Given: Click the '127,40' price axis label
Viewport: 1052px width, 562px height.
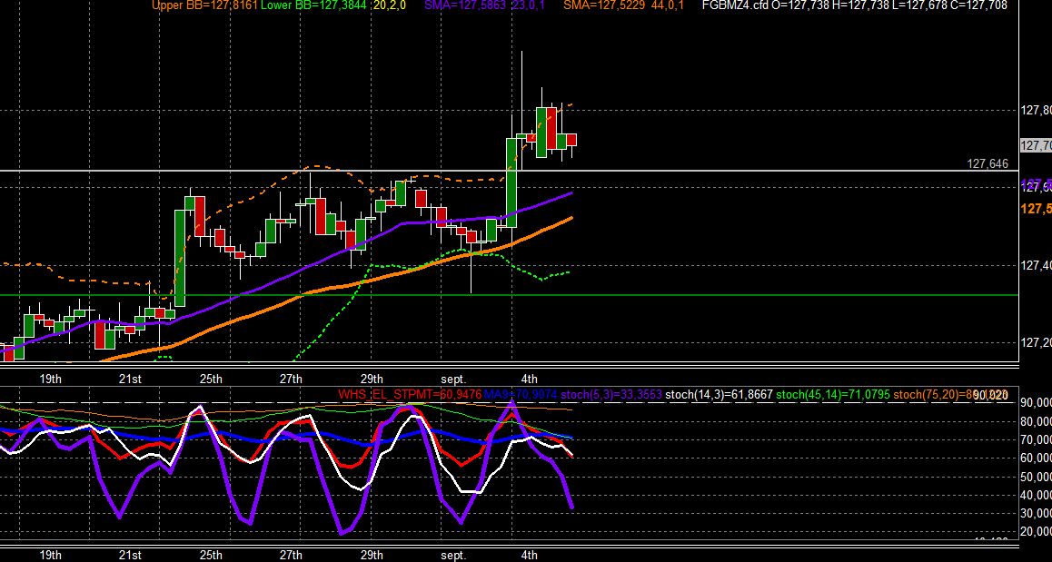Looking at the screenshot, I should 1036,266.
